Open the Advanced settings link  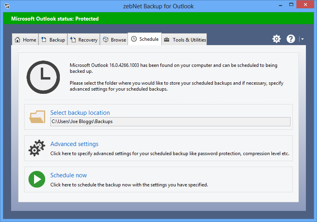tap(74, 144)
